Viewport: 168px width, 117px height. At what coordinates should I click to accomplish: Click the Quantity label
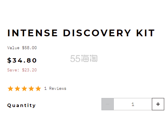click(x=21, y=106)
